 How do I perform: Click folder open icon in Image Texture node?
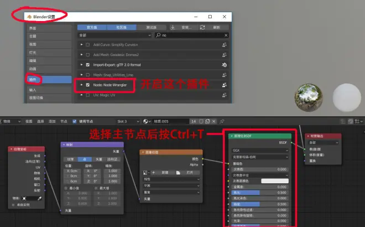pos(178,172)
